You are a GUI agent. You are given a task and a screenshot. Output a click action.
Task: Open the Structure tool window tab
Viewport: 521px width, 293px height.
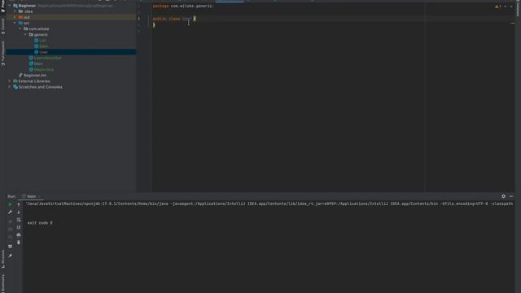click(3, 259)
